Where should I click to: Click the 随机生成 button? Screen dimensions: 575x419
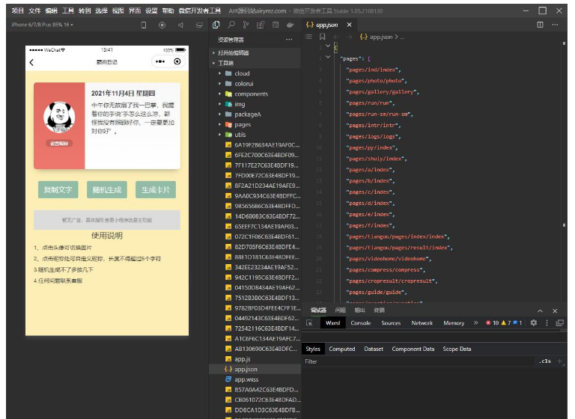pyautogui.click(x=107, y=190)
